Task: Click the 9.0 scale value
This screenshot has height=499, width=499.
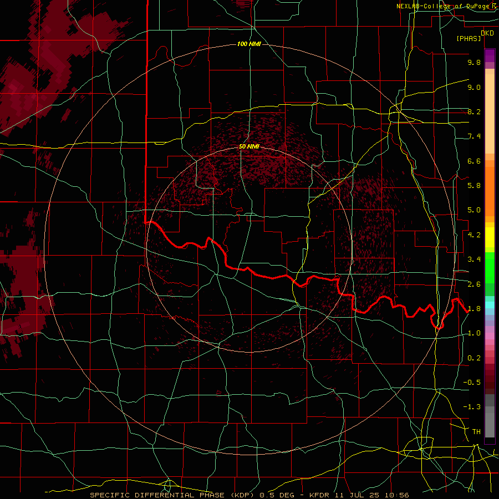Action: coord(474,87)
